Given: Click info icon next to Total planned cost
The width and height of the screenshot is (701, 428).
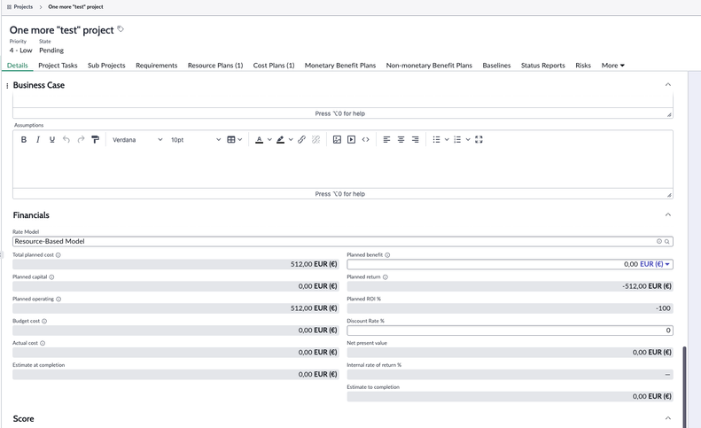Looking at the screenshot, I should 58,255.
